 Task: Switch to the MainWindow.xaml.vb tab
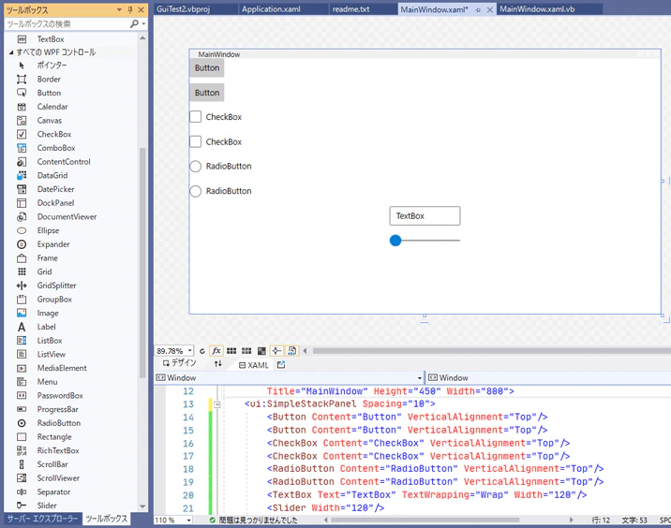pos(537,9)
